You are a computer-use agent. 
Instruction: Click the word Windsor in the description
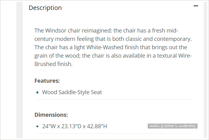(x=56, y=31)
